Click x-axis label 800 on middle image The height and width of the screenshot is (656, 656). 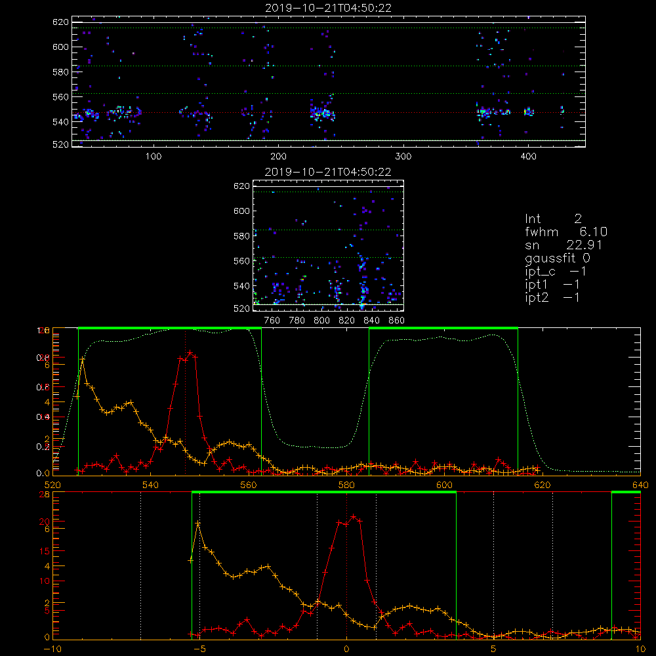point(321,321)
